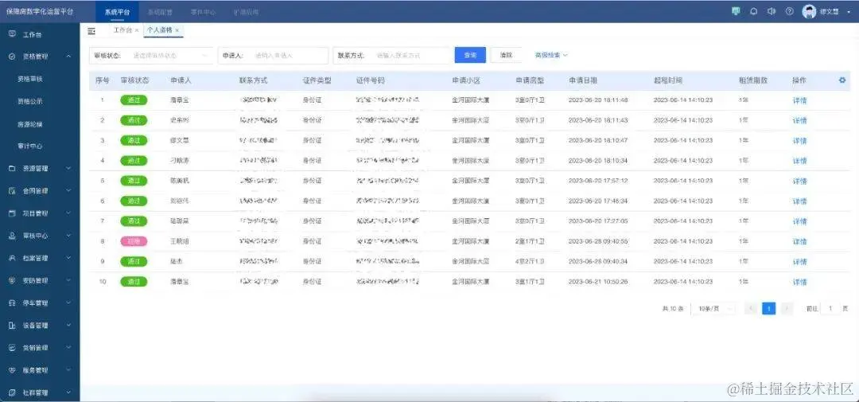
Task: Expand the 合同管理 menu chevron
Action: point(68,191)
